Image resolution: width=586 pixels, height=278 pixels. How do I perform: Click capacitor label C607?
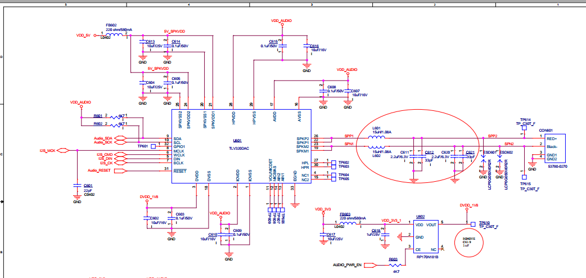tap(355, 91)
